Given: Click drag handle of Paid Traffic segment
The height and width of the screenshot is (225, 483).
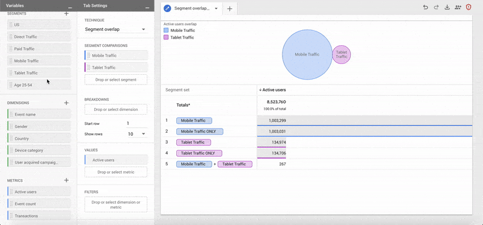Looking at the screenshot, I should (11, 49).
